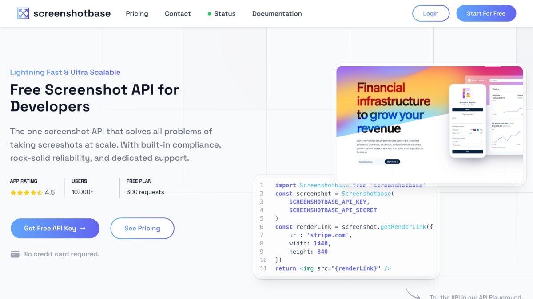Click the 'Try the API in our API Playground' text
Screen dimensions: 533x299
476,297
